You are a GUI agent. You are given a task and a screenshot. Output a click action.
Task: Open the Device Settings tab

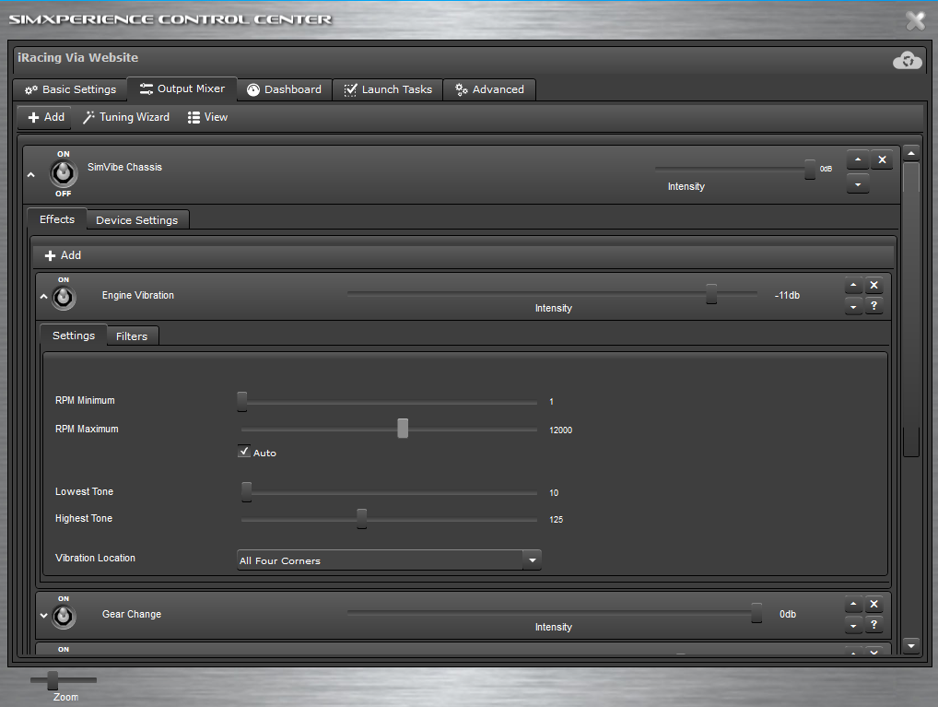136,220
